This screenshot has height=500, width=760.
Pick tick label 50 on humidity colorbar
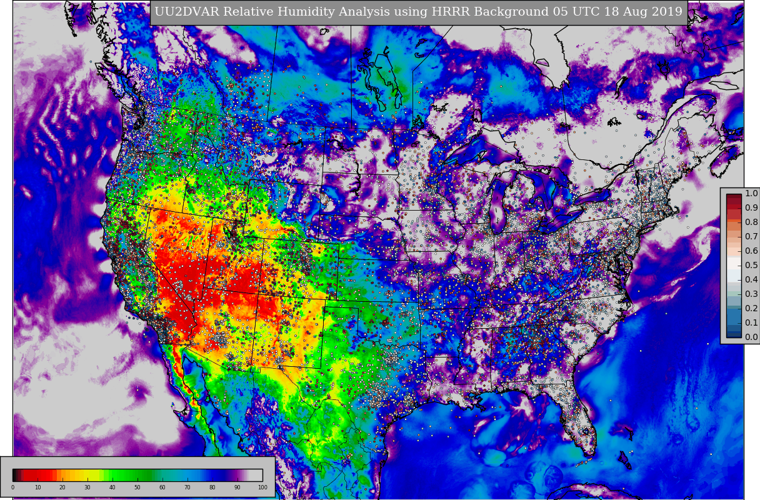click(137, 487)
